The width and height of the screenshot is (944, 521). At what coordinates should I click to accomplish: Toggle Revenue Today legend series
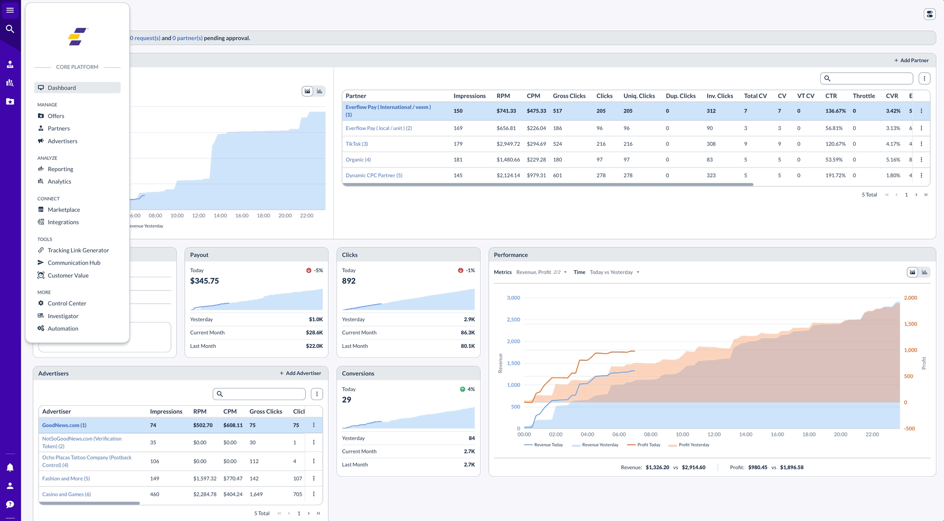[x=543, y=445]
